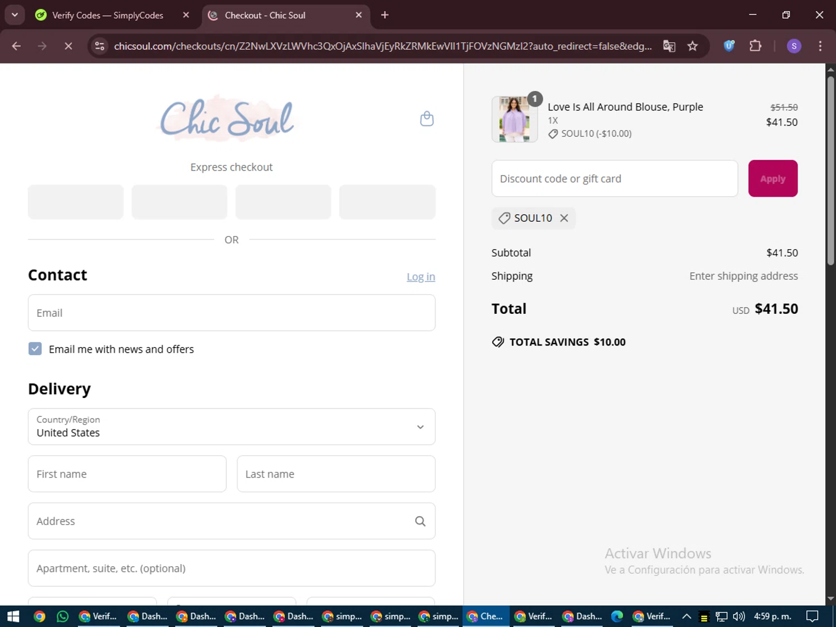The height and width of the screenshot is (627, 836).
Task: Open the Windows notification center
Action: point(813,616)
